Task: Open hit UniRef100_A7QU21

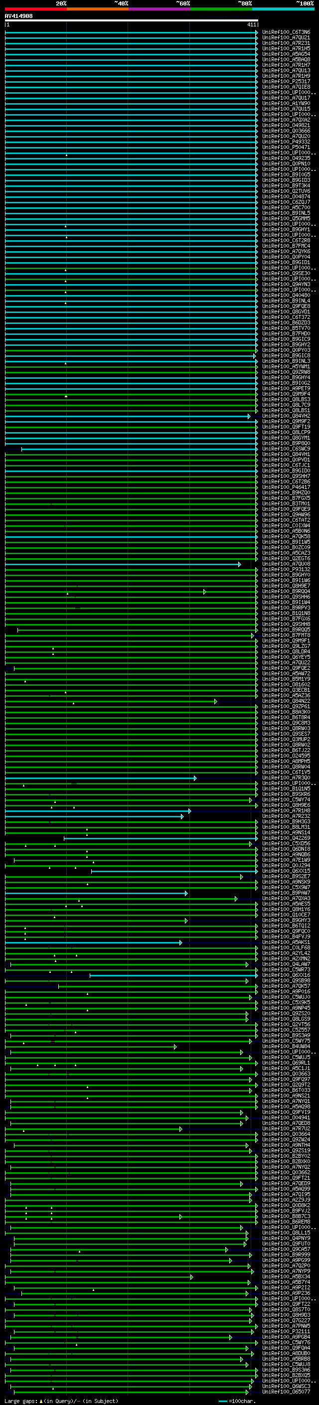Action: point(286,38)
